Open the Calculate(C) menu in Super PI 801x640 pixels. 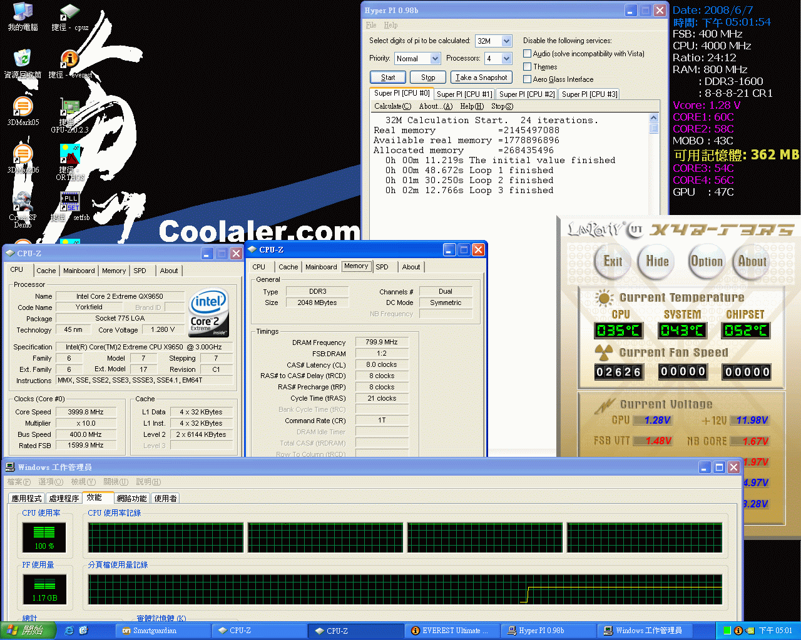(x=393, y=106)
